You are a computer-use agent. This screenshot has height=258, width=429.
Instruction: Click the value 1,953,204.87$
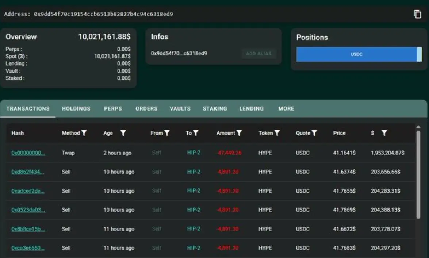pyautogui.click(x=387, y=153)
